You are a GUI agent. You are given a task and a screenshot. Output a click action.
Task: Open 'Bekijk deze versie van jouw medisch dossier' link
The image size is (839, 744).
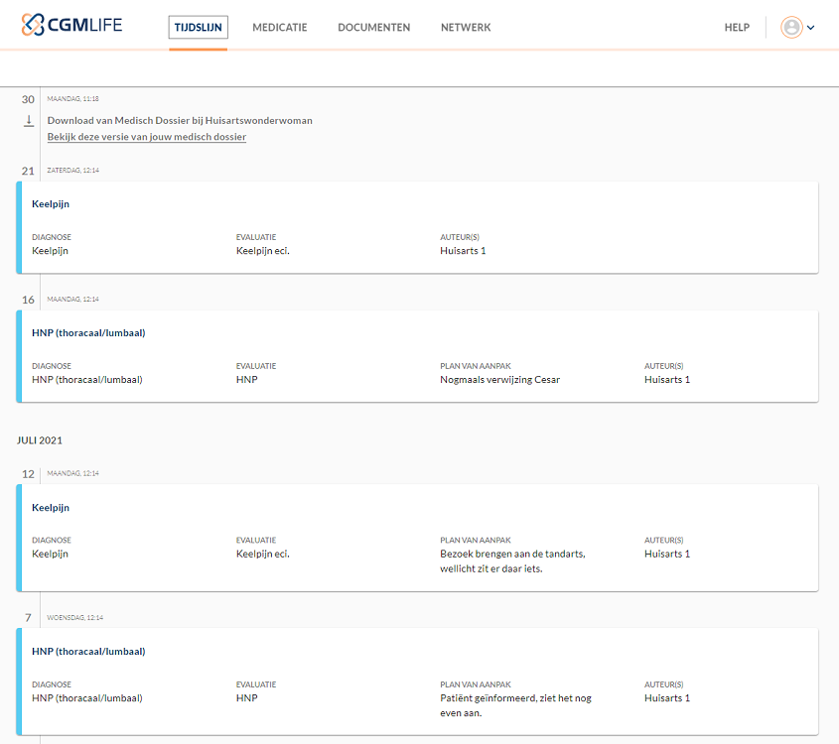tap(147, 137)
